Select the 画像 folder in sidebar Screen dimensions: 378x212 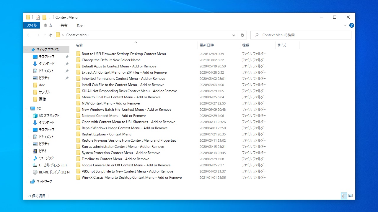[42, 99]
